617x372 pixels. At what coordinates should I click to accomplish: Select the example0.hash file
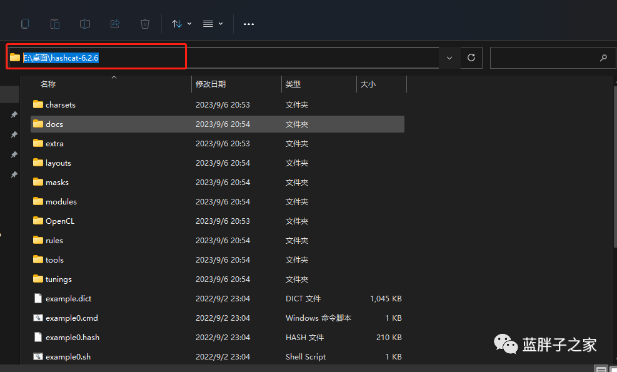coord(217,338)
